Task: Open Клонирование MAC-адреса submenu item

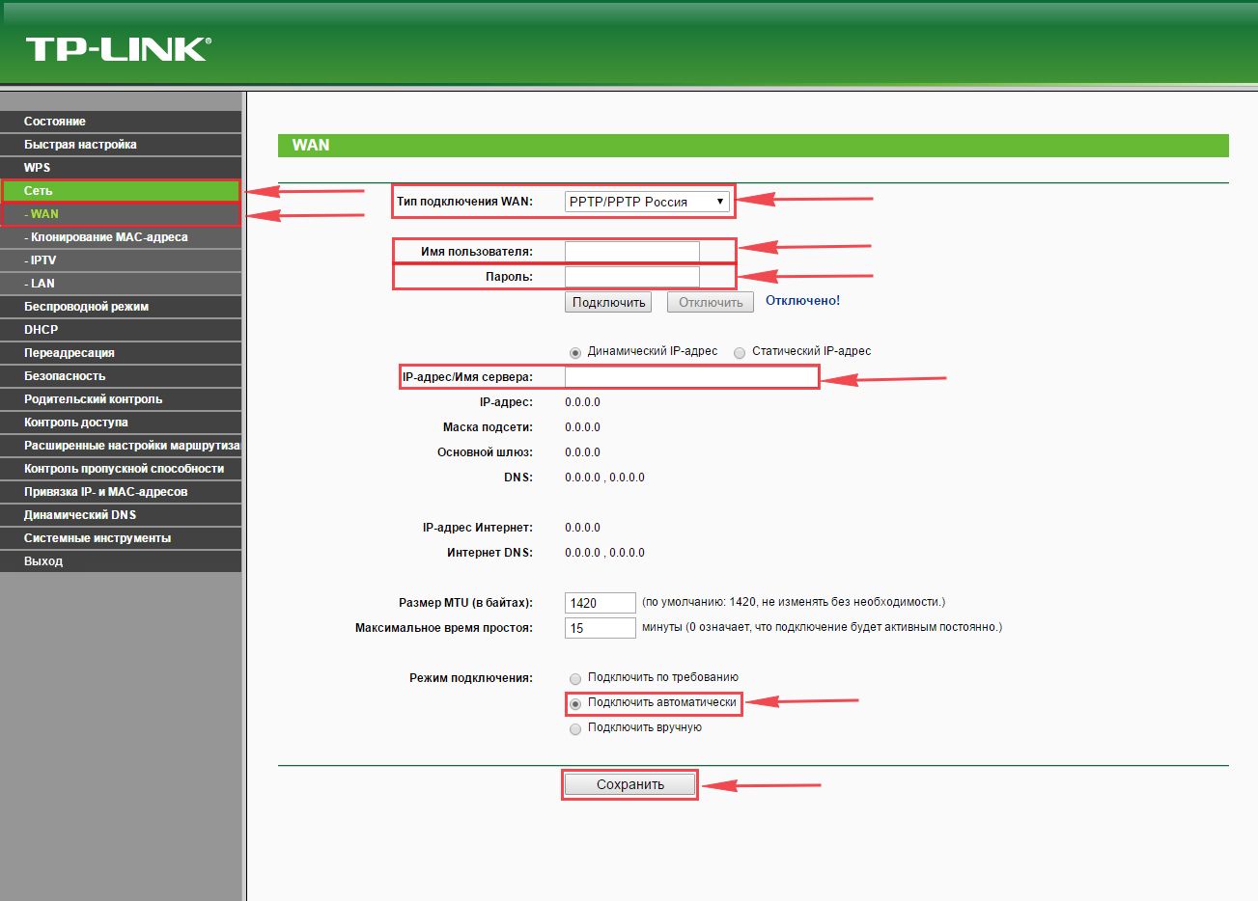Action: (121, 237)
